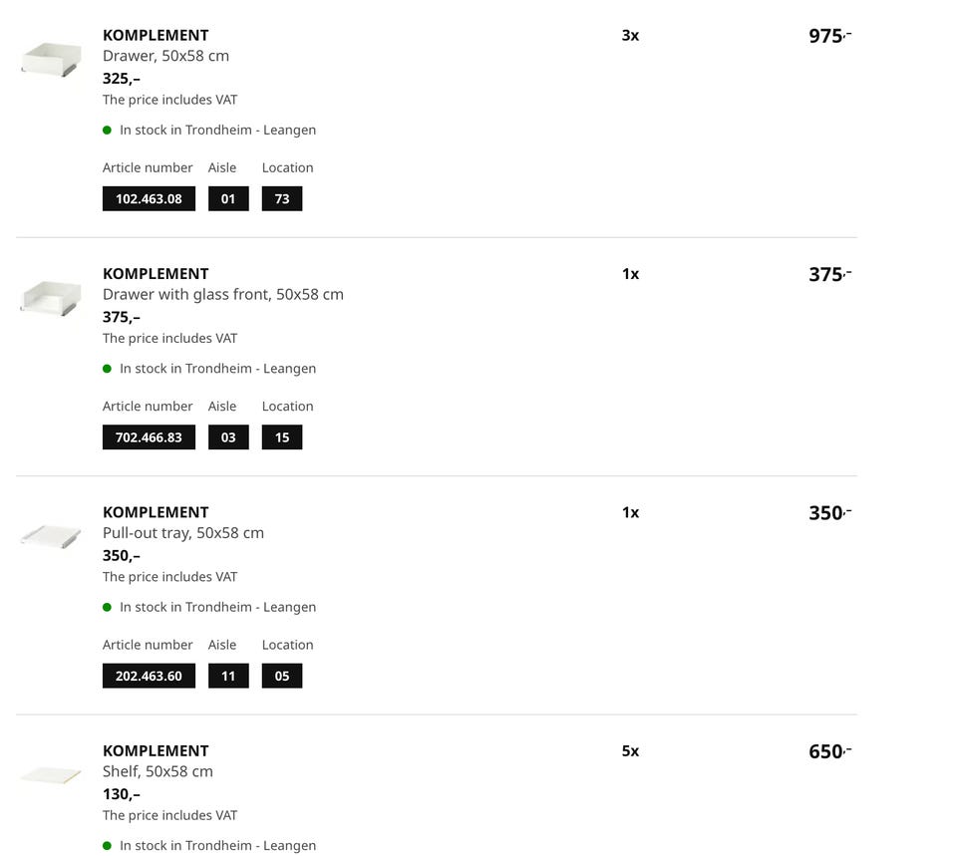The width and height of the screenshot is (957, 856).
Task: Open the Drawer, 50x58 cm product name
Action: (x=165, y=56)
